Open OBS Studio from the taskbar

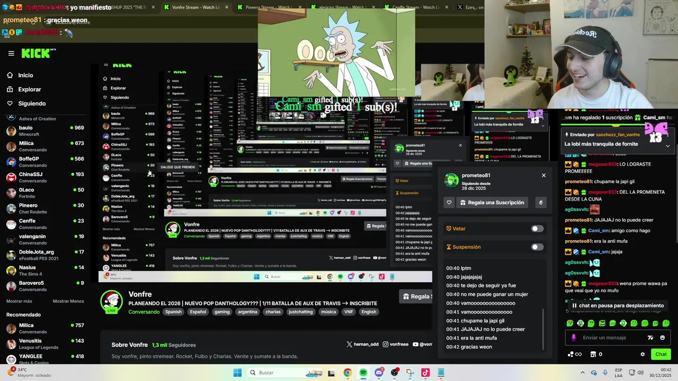pos(394,373)
